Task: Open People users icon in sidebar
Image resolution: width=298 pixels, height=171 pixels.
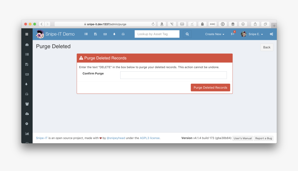Action: pos(27,104)
